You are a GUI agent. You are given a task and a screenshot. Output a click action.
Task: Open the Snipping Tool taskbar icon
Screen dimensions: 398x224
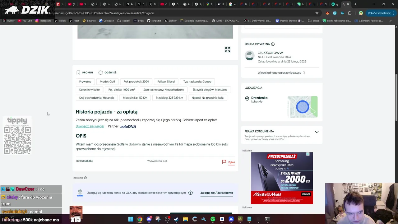point(158,219)
